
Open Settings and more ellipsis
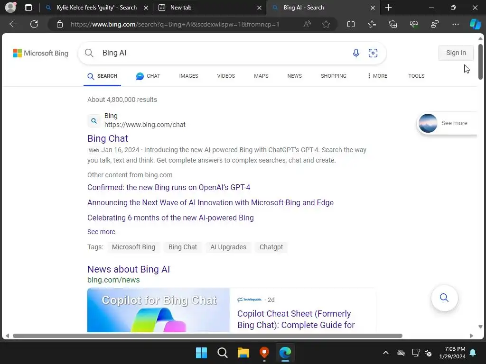point(455,24)
